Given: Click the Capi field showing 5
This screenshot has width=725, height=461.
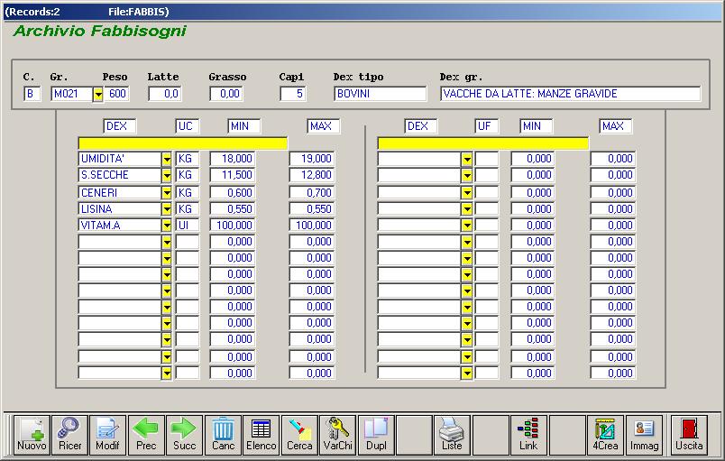Looking at the screenshot, I should [293, 94].
